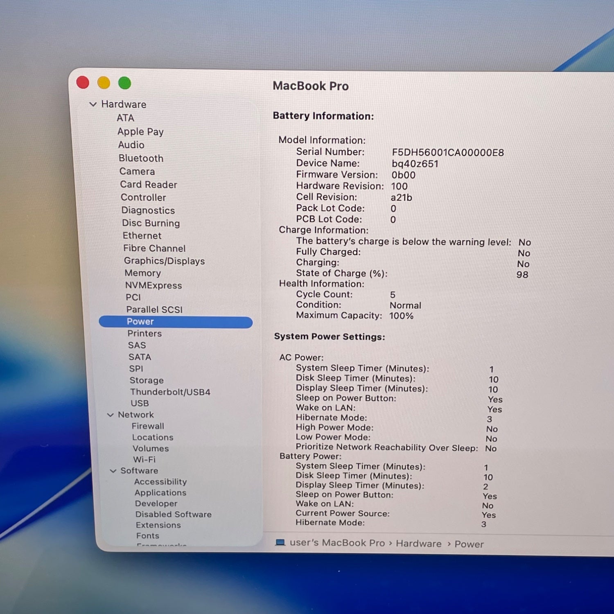Select the Network category label

point(136,415)
